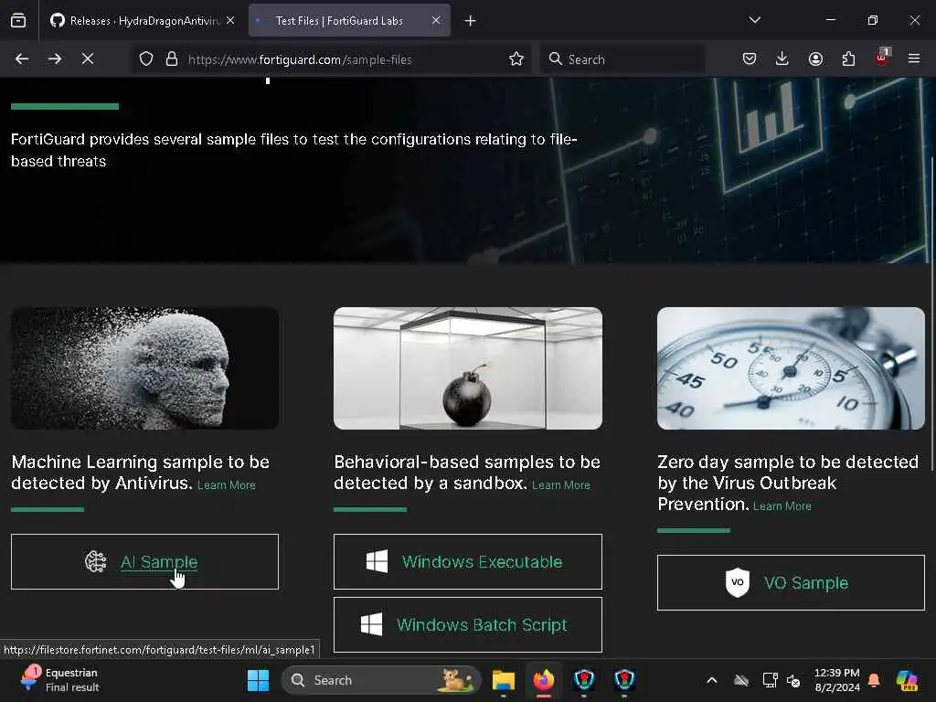
Task: Open Learn More under Zero day sample
Action: [782, 506]
